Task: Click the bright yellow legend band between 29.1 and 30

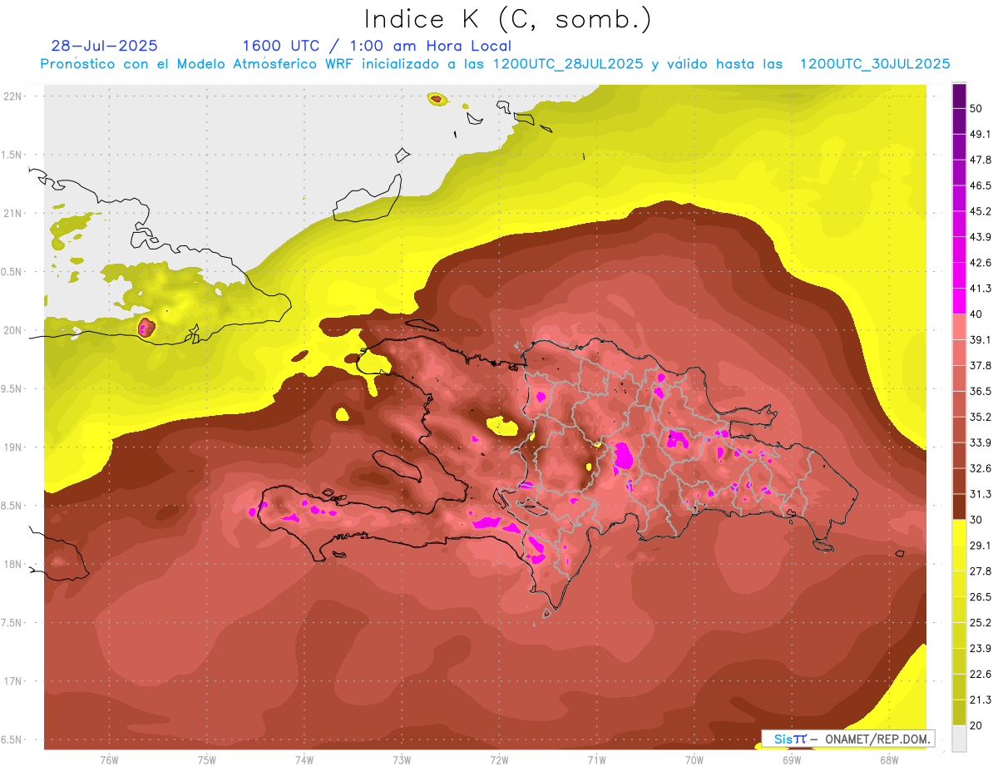Action: click(x=959, y=532)
